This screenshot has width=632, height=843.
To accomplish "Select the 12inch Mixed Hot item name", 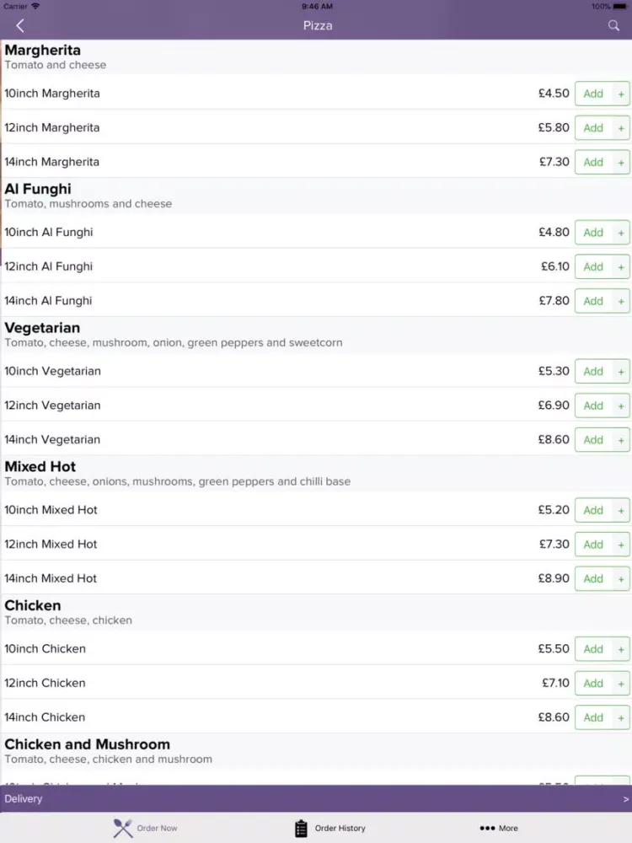I will click(x=51, y=544).
